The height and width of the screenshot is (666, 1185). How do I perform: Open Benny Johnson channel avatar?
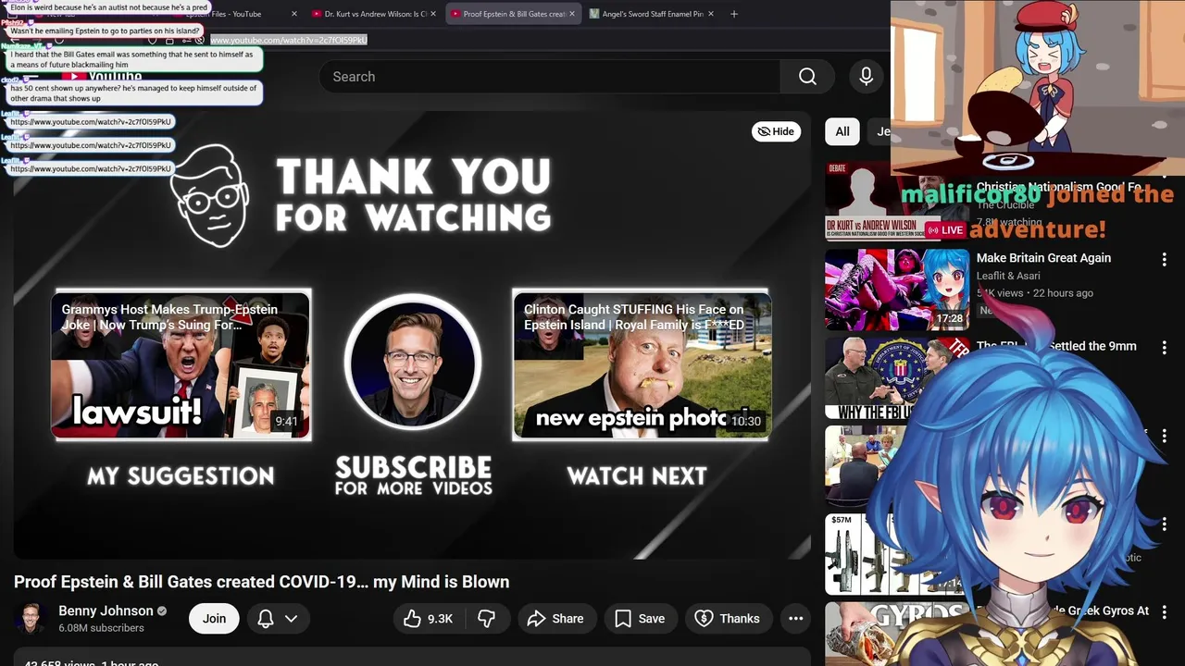(x=31, y=619)
